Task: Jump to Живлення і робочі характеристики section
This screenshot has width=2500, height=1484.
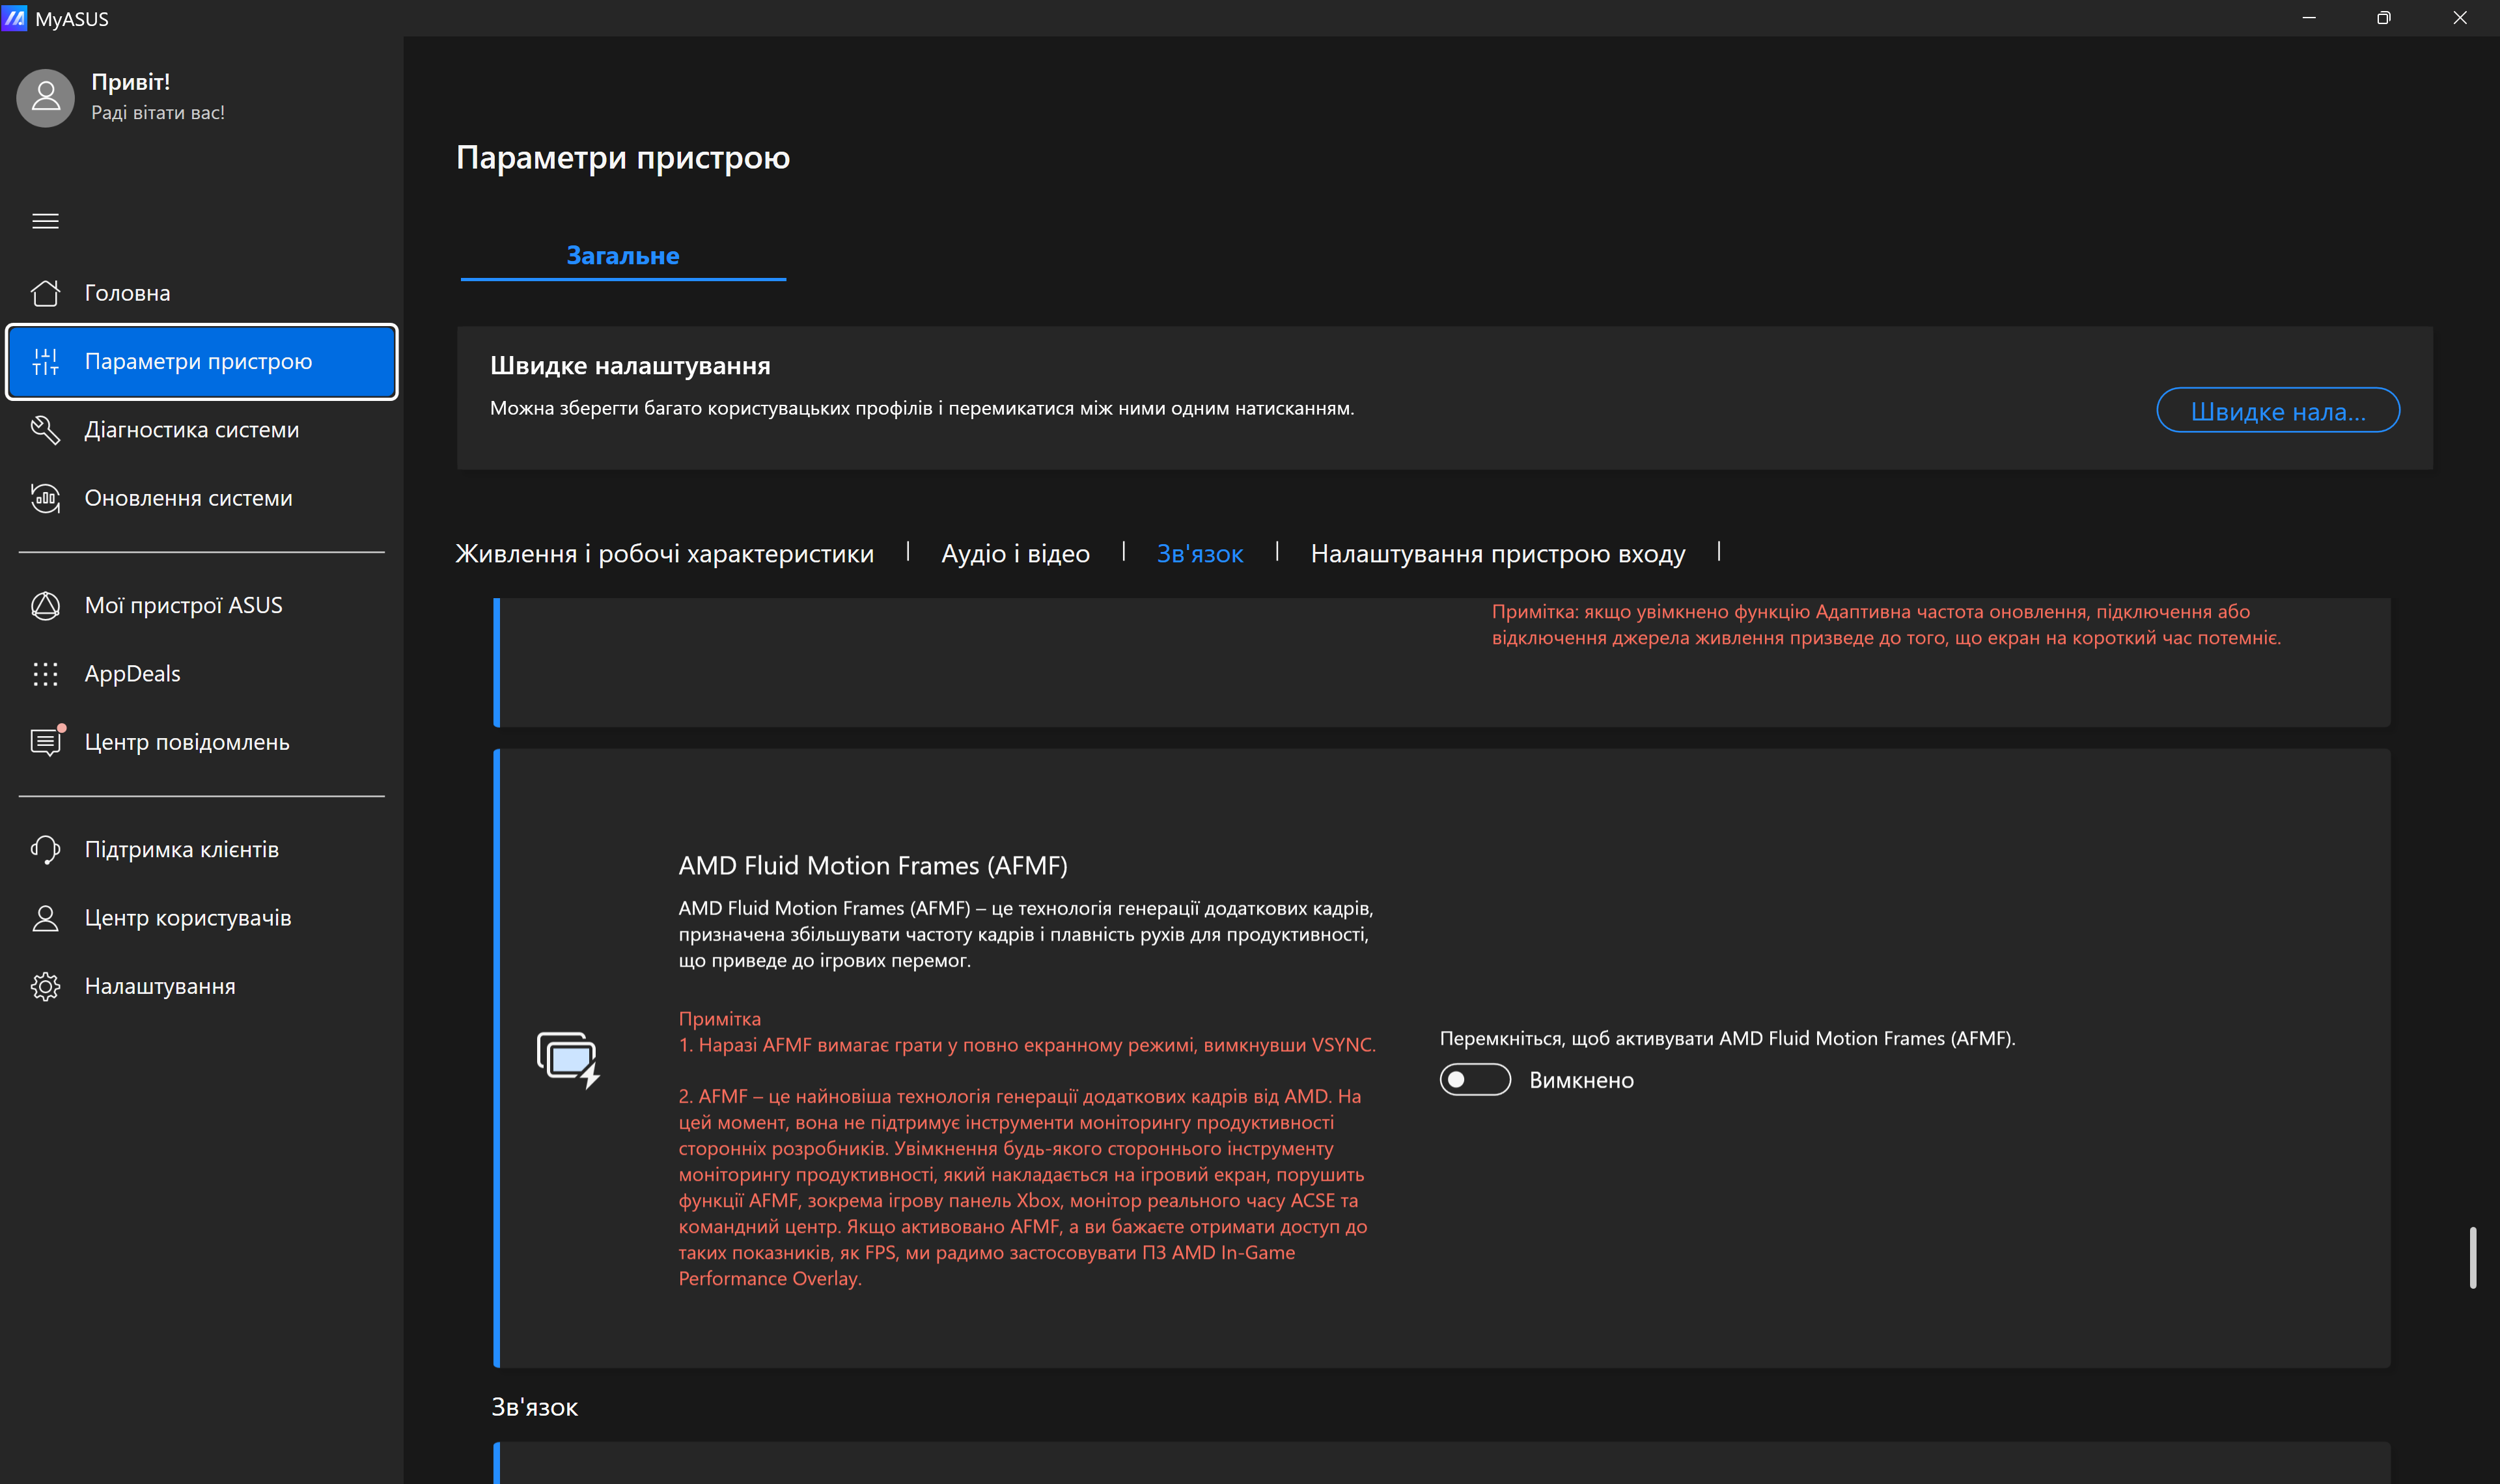Action: tap(664, 554)
